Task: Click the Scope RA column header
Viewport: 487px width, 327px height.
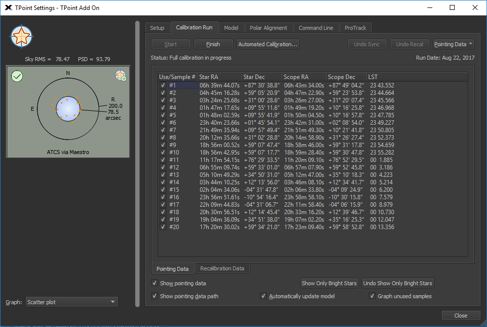Action: pos(304,77)
